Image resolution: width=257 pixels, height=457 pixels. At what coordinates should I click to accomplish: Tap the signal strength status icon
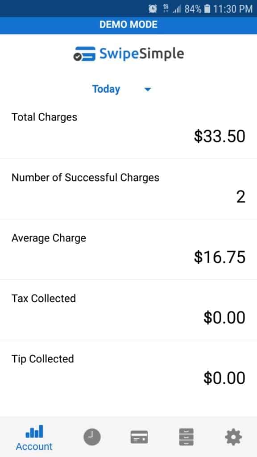[177, 9]
